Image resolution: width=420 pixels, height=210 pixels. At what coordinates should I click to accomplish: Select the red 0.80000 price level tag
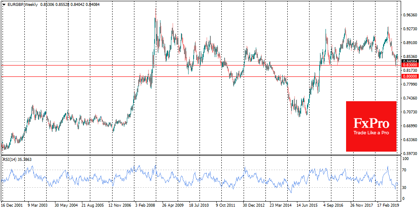click(x=409, y=76)
